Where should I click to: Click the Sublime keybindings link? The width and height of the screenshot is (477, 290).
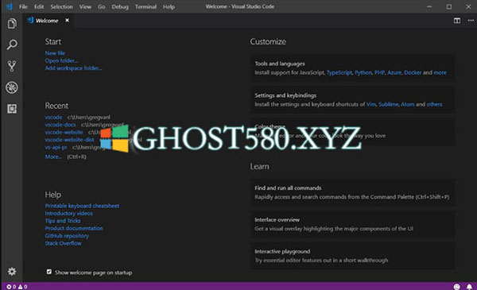389,104
